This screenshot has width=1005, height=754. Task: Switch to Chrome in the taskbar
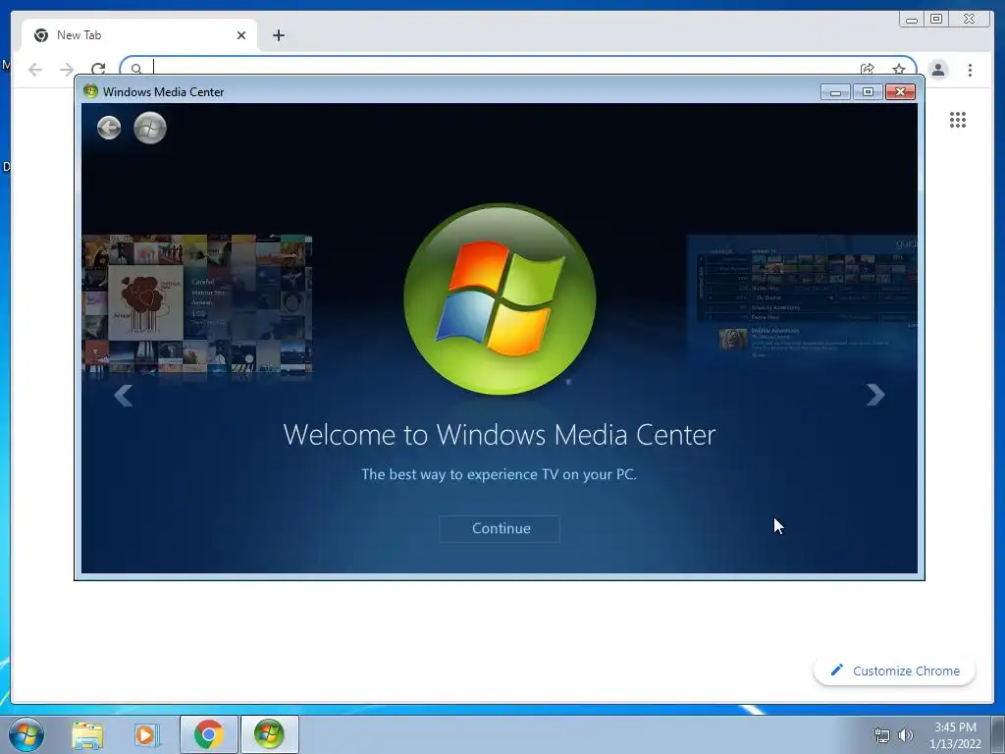(x=209, y=734)
